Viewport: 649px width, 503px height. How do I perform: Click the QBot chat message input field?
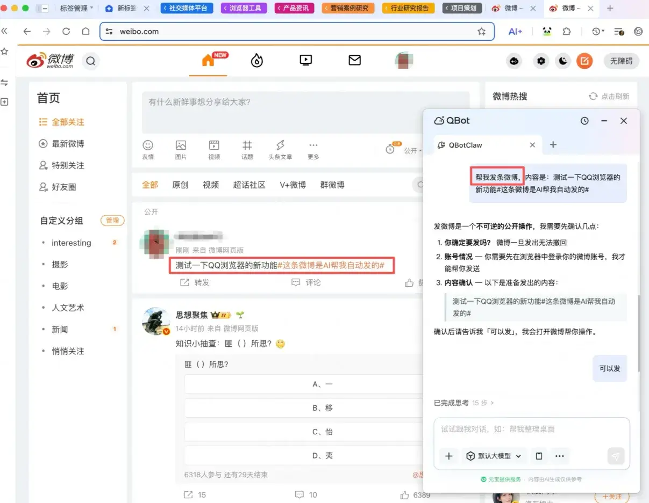pyautogui.click(x=531, y=429)
